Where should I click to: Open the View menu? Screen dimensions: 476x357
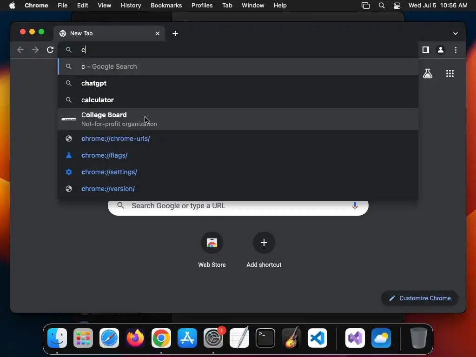pyautogui.click(x=104, y=6)
